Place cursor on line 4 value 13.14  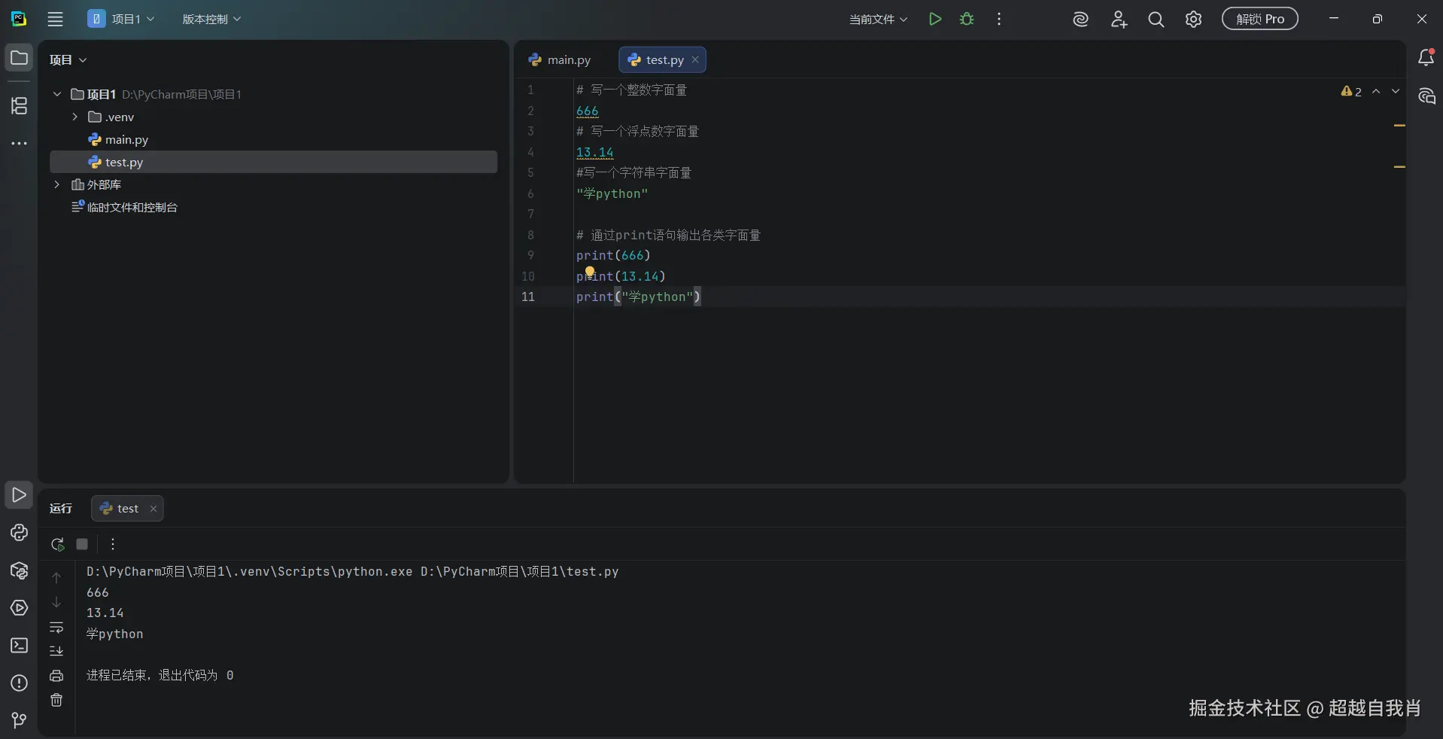(595, 152)
